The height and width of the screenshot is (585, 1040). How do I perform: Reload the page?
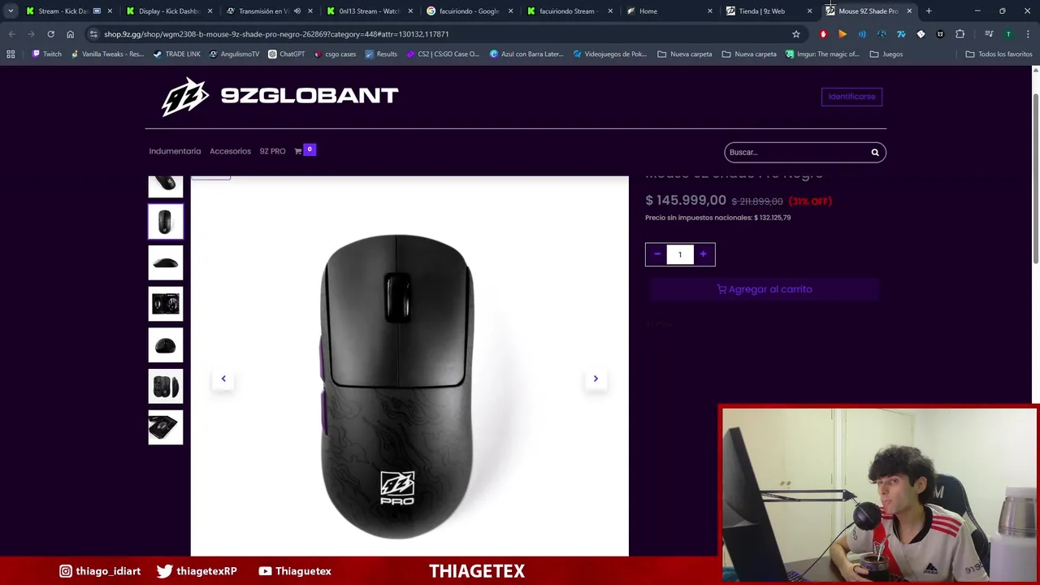point(50,34)
